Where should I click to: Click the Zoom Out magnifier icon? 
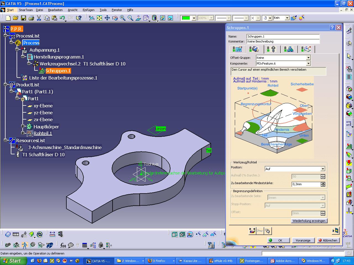[130, 18]
